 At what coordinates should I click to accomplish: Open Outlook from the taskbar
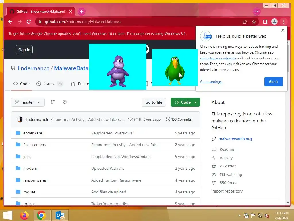(x=60, y=215)
